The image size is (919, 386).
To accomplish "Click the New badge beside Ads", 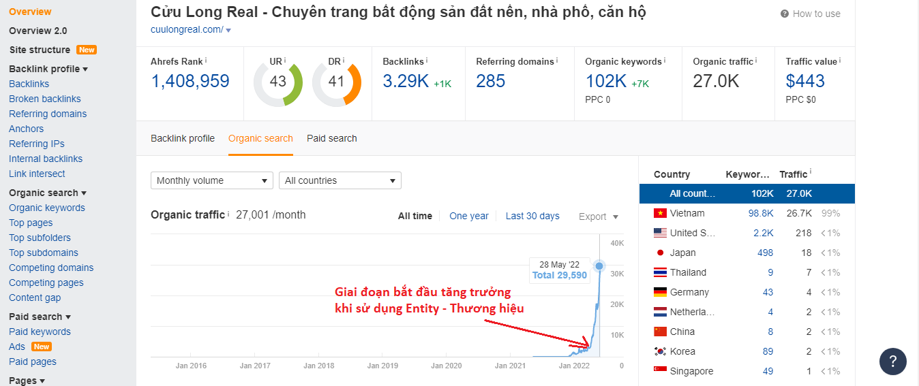I will click(42, 347).
